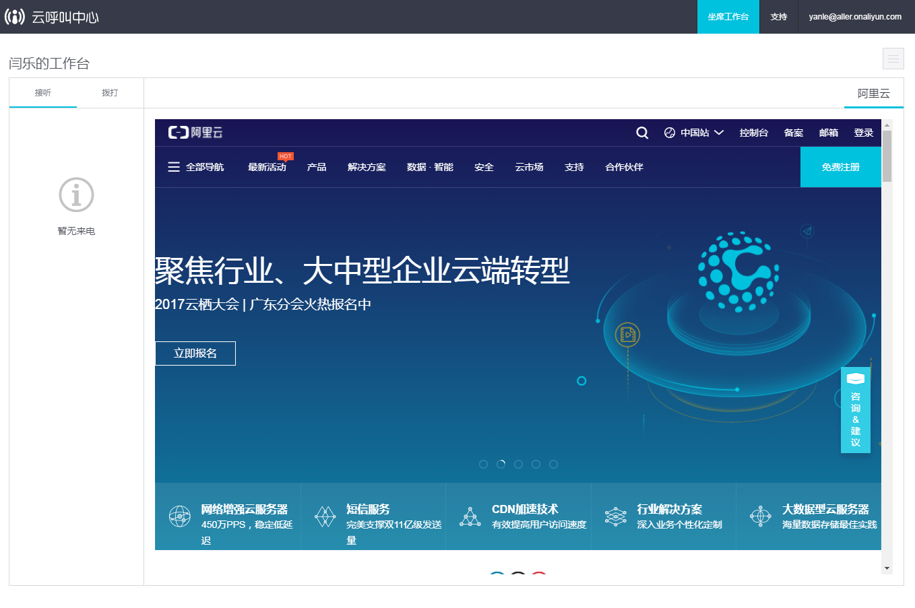Open the account menu yanle@aller.onaliyun.com

[855, 17]
